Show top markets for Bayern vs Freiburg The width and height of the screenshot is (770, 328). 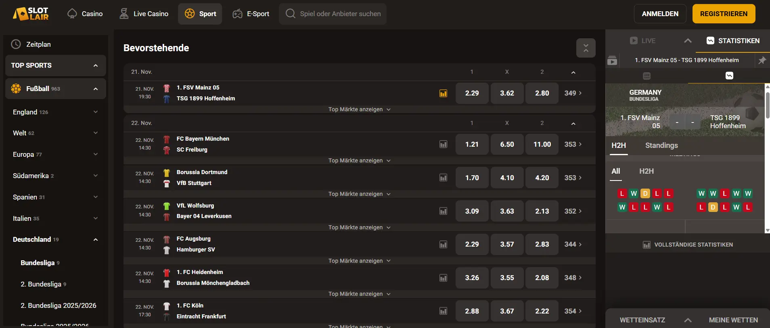[x=359, y=161]
